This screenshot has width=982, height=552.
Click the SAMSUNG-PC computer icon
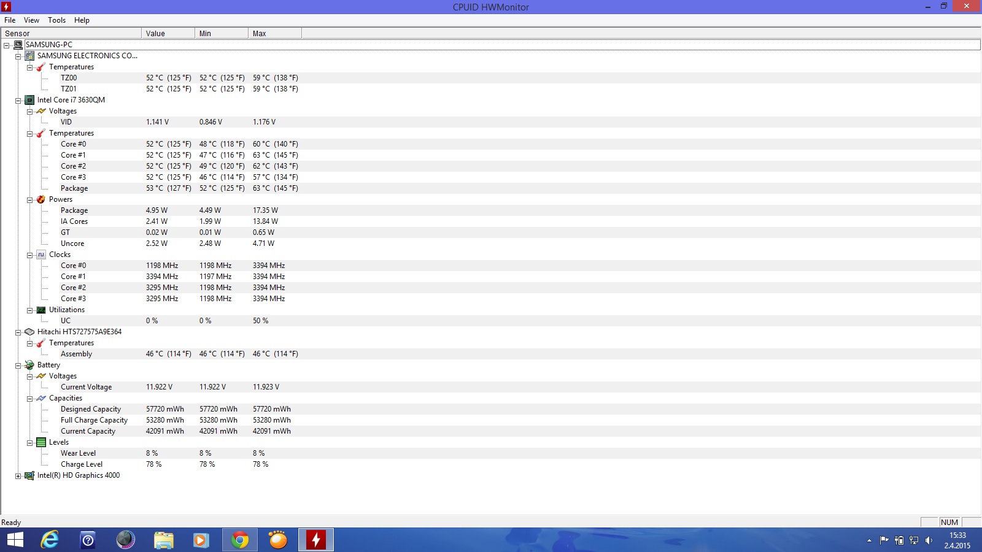[18, 45]
